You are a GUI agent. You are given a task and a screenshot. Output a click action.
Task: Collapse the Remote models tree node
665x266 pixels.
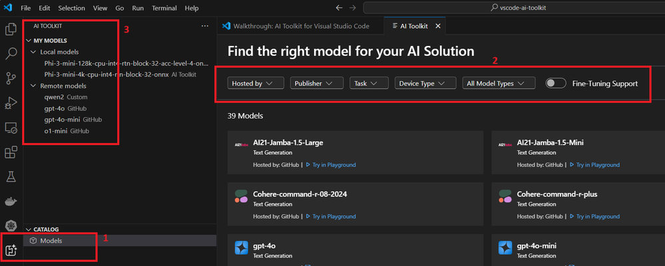pyautogui.click(x=34, y=86)
